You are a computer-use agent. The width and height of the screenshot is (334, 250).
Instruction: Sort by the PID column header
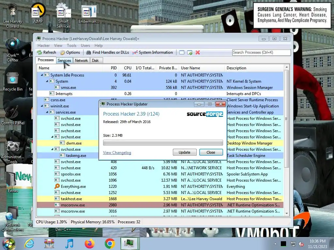pos(111,68)
